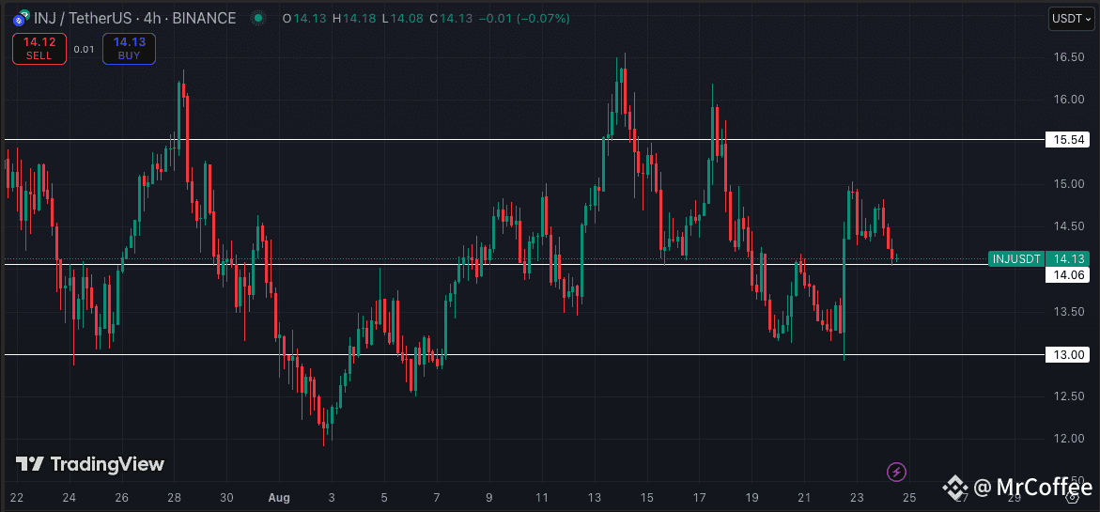The height and width of the screenshot is (512, 1100).
Task: Click the Aug label on time axis
Action: click(278, 497)
